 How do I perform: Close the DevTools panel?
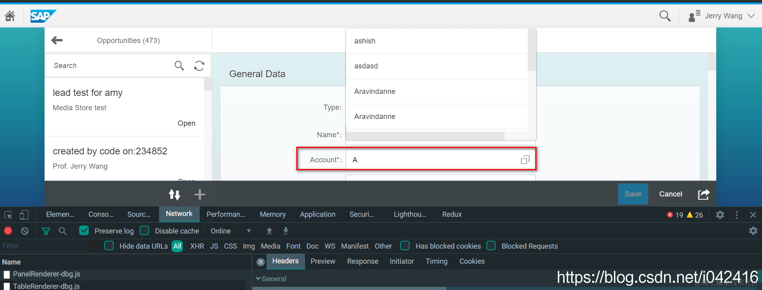(x=753, y=215)
